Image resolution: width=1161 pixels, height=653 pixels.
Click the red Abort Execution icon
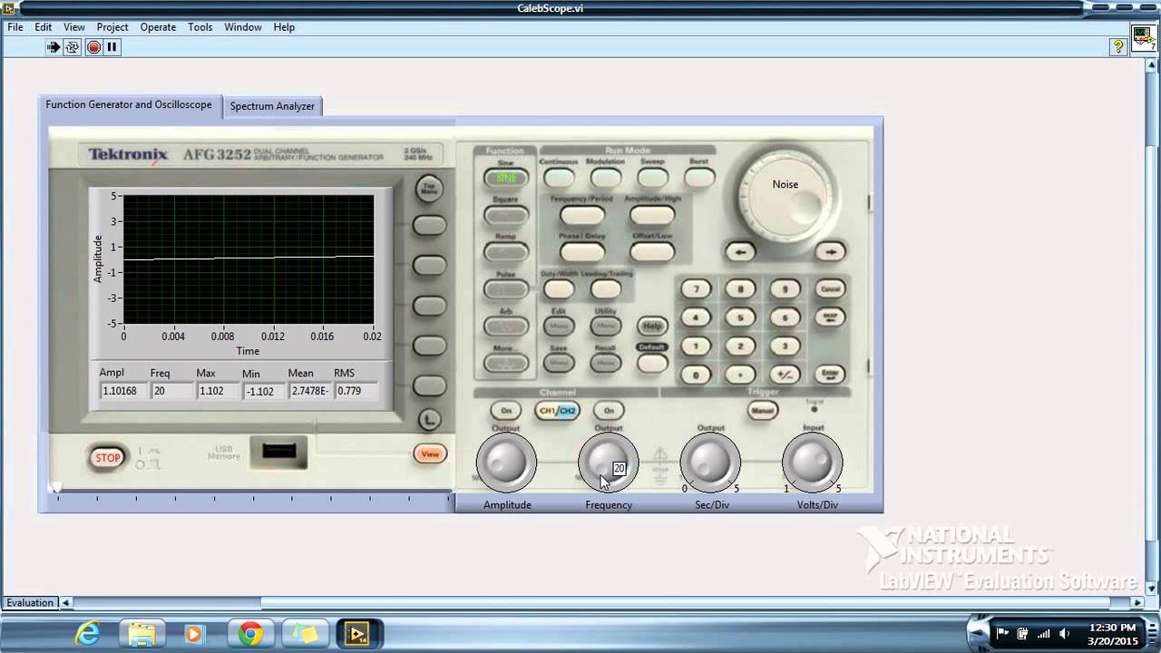[93, 47]
